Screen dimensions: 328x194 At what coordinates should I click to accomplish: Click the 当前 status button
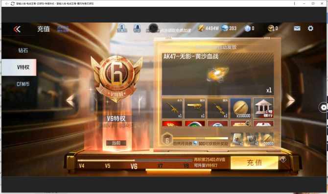pyautogui.click(x=116, y=143)
